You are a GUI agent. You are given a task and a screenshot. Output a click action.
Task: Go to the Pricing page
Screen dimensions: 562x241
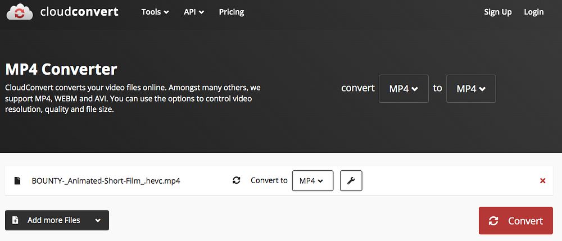(232, 12)
